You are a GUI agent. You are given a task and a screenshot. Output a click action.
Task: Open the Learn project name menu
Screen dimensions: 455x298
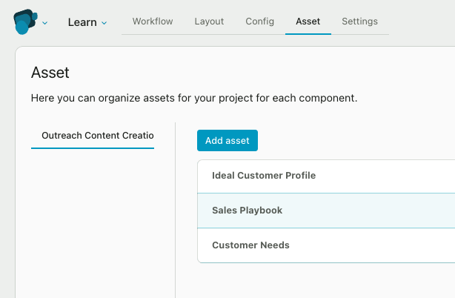tap(82, 22)
